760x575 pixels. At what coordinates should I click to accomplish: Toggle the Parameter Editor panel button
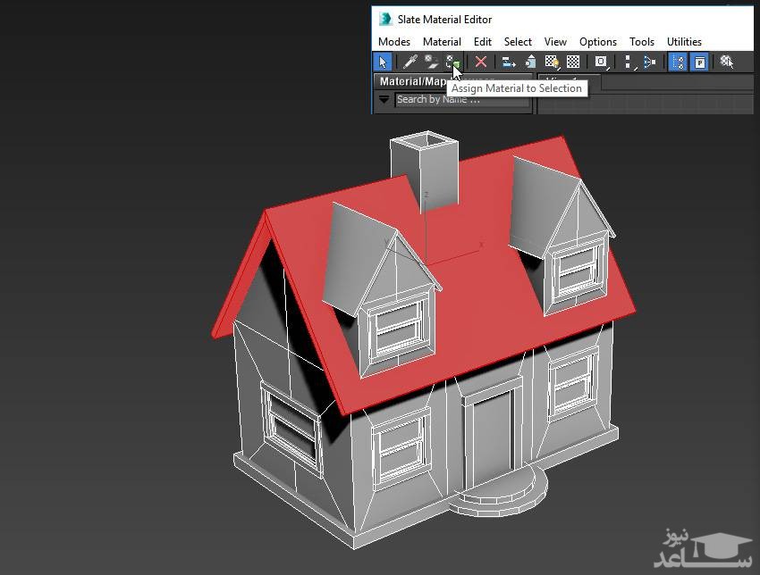[699, 62]
